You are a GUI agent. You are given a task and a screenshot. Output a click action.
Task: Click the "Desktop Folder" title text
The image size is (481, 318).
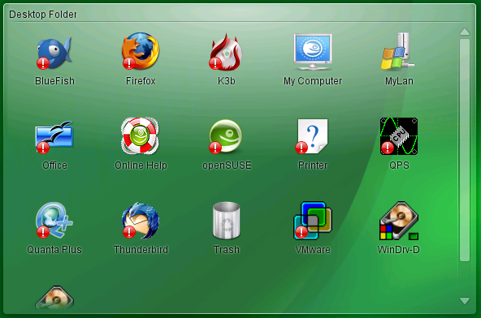42,15
